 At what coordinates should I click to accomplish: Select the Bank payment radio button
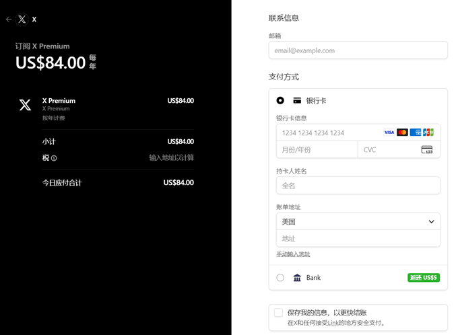[x=280, y=278]
